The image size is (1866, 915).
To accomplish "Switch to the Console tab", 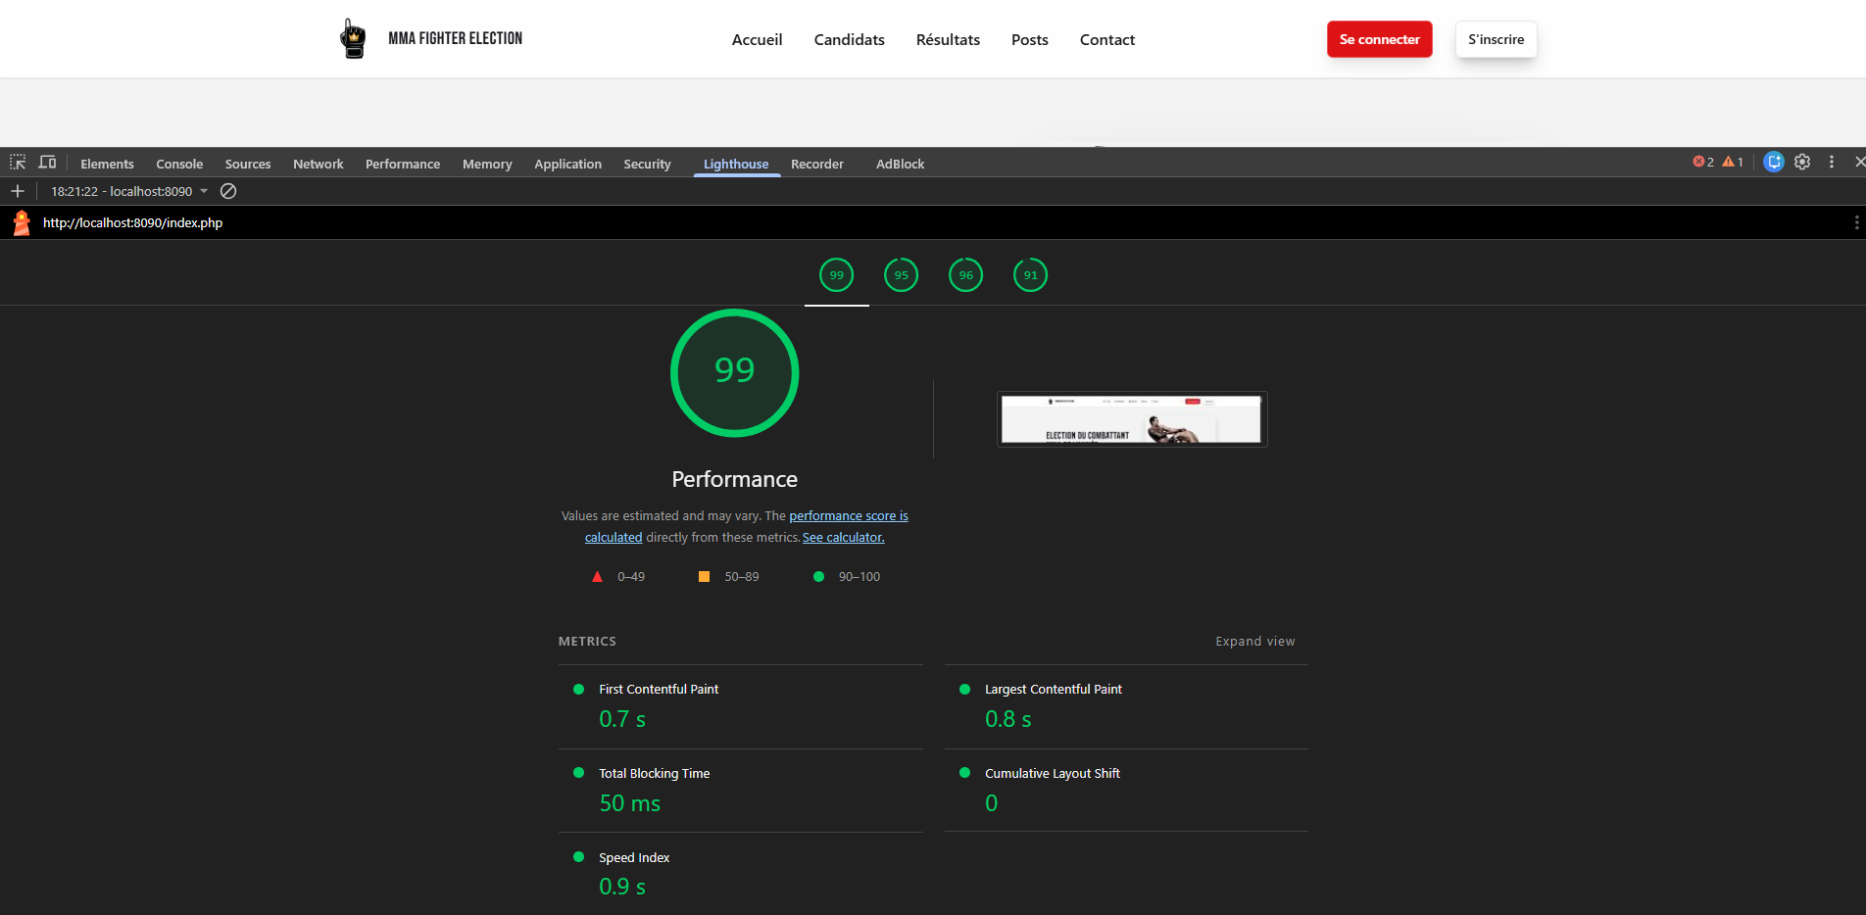I will (179, 164).
